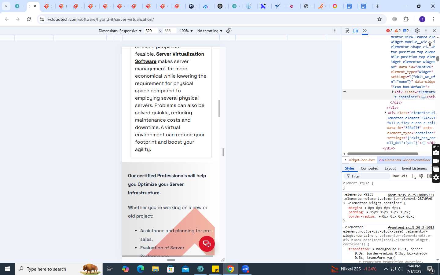Viewport: 440px width, 275px height.
Task: Switch to the Event Listeners tab
Action: click(414, 168)
